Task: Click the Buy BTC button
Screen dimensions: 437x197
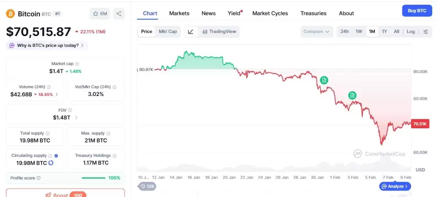Action: pos(417,11)
